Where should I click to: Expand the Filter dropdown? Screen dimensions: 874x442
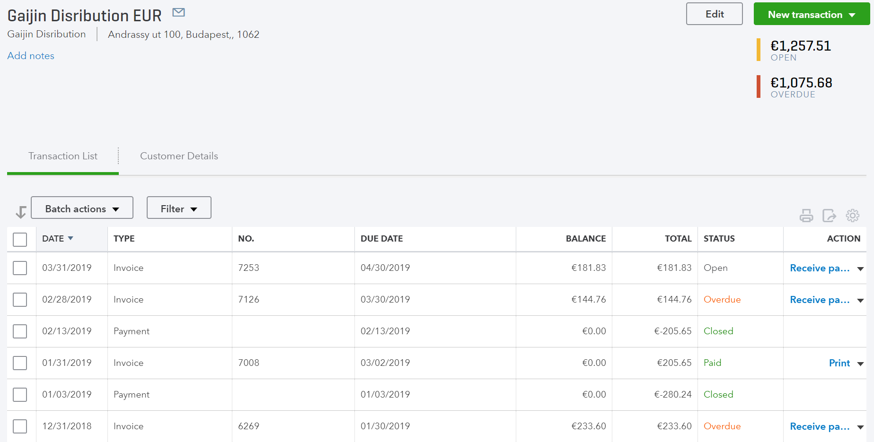[x=178, y=208]
